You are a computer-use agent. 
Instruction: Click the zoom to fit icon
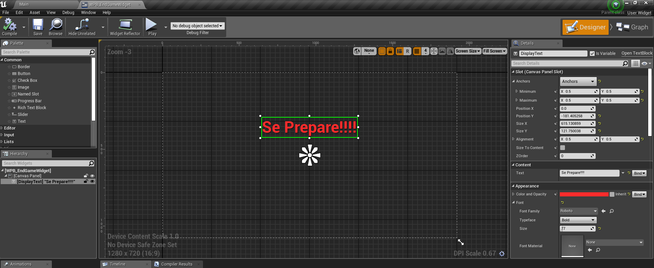(434, 51)
